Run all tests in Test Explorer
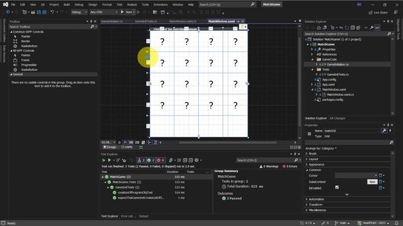The height and width of the screenshot is (226, 403). click(x=103, y=161)
